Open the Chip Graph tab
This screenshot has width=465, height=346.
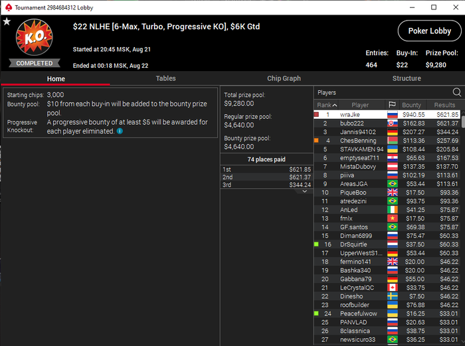coord(284,78)
